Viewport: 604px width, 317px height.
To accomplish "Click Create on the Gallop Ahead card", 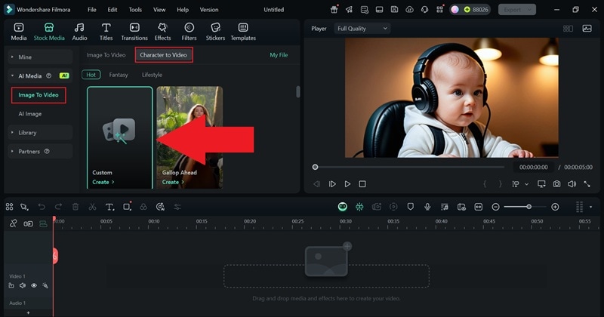I will click(173, 182).
